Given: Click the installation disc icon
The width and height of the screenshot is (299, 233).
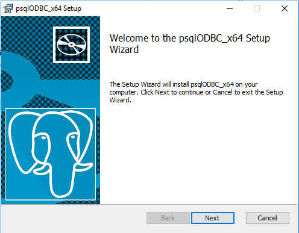Looking at the screenshot, I should click(x=71, y=45).
